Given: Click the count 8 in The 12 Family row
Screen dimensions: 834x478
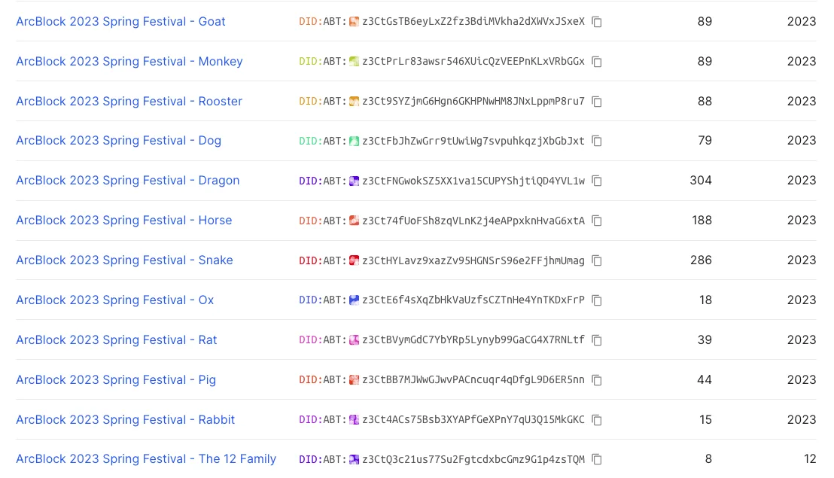Looking at the screenshot, I should pos(708,459).
